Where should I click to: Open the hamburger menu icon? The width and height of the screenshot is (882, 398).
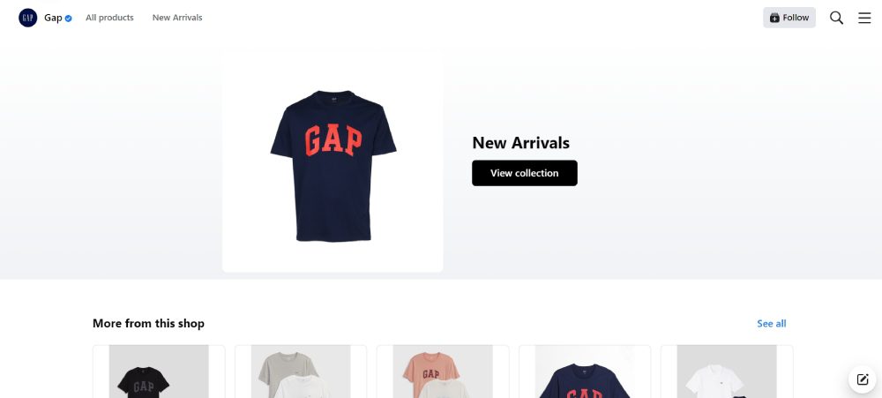pos(864,18)
